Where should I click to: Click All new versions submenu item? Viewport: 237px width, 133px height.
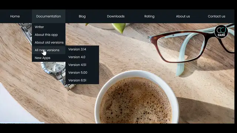[49, 50]
